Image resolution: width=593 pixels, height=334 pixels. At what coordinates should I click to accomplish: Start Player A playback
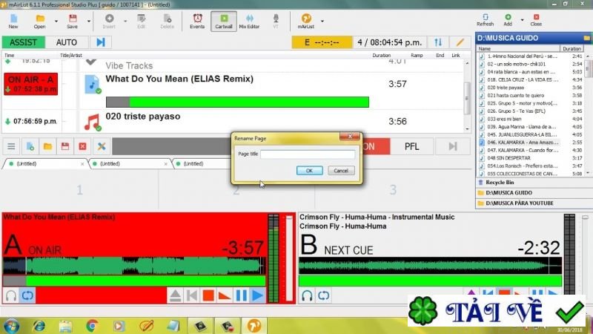257,295
